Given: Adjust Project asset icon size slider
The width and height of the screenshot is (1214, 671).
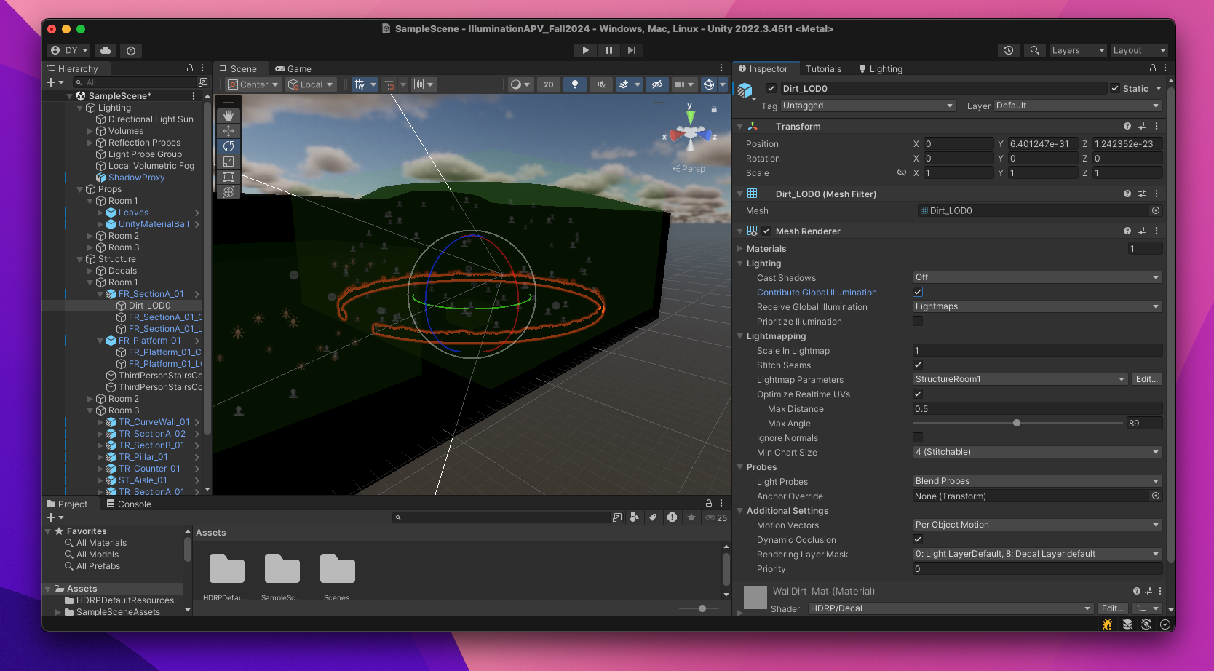Looking at the screenshot, I should [x=702, y=608].
